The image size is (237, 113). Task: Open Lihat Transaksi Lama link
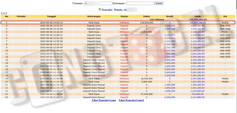coord(104,100)
